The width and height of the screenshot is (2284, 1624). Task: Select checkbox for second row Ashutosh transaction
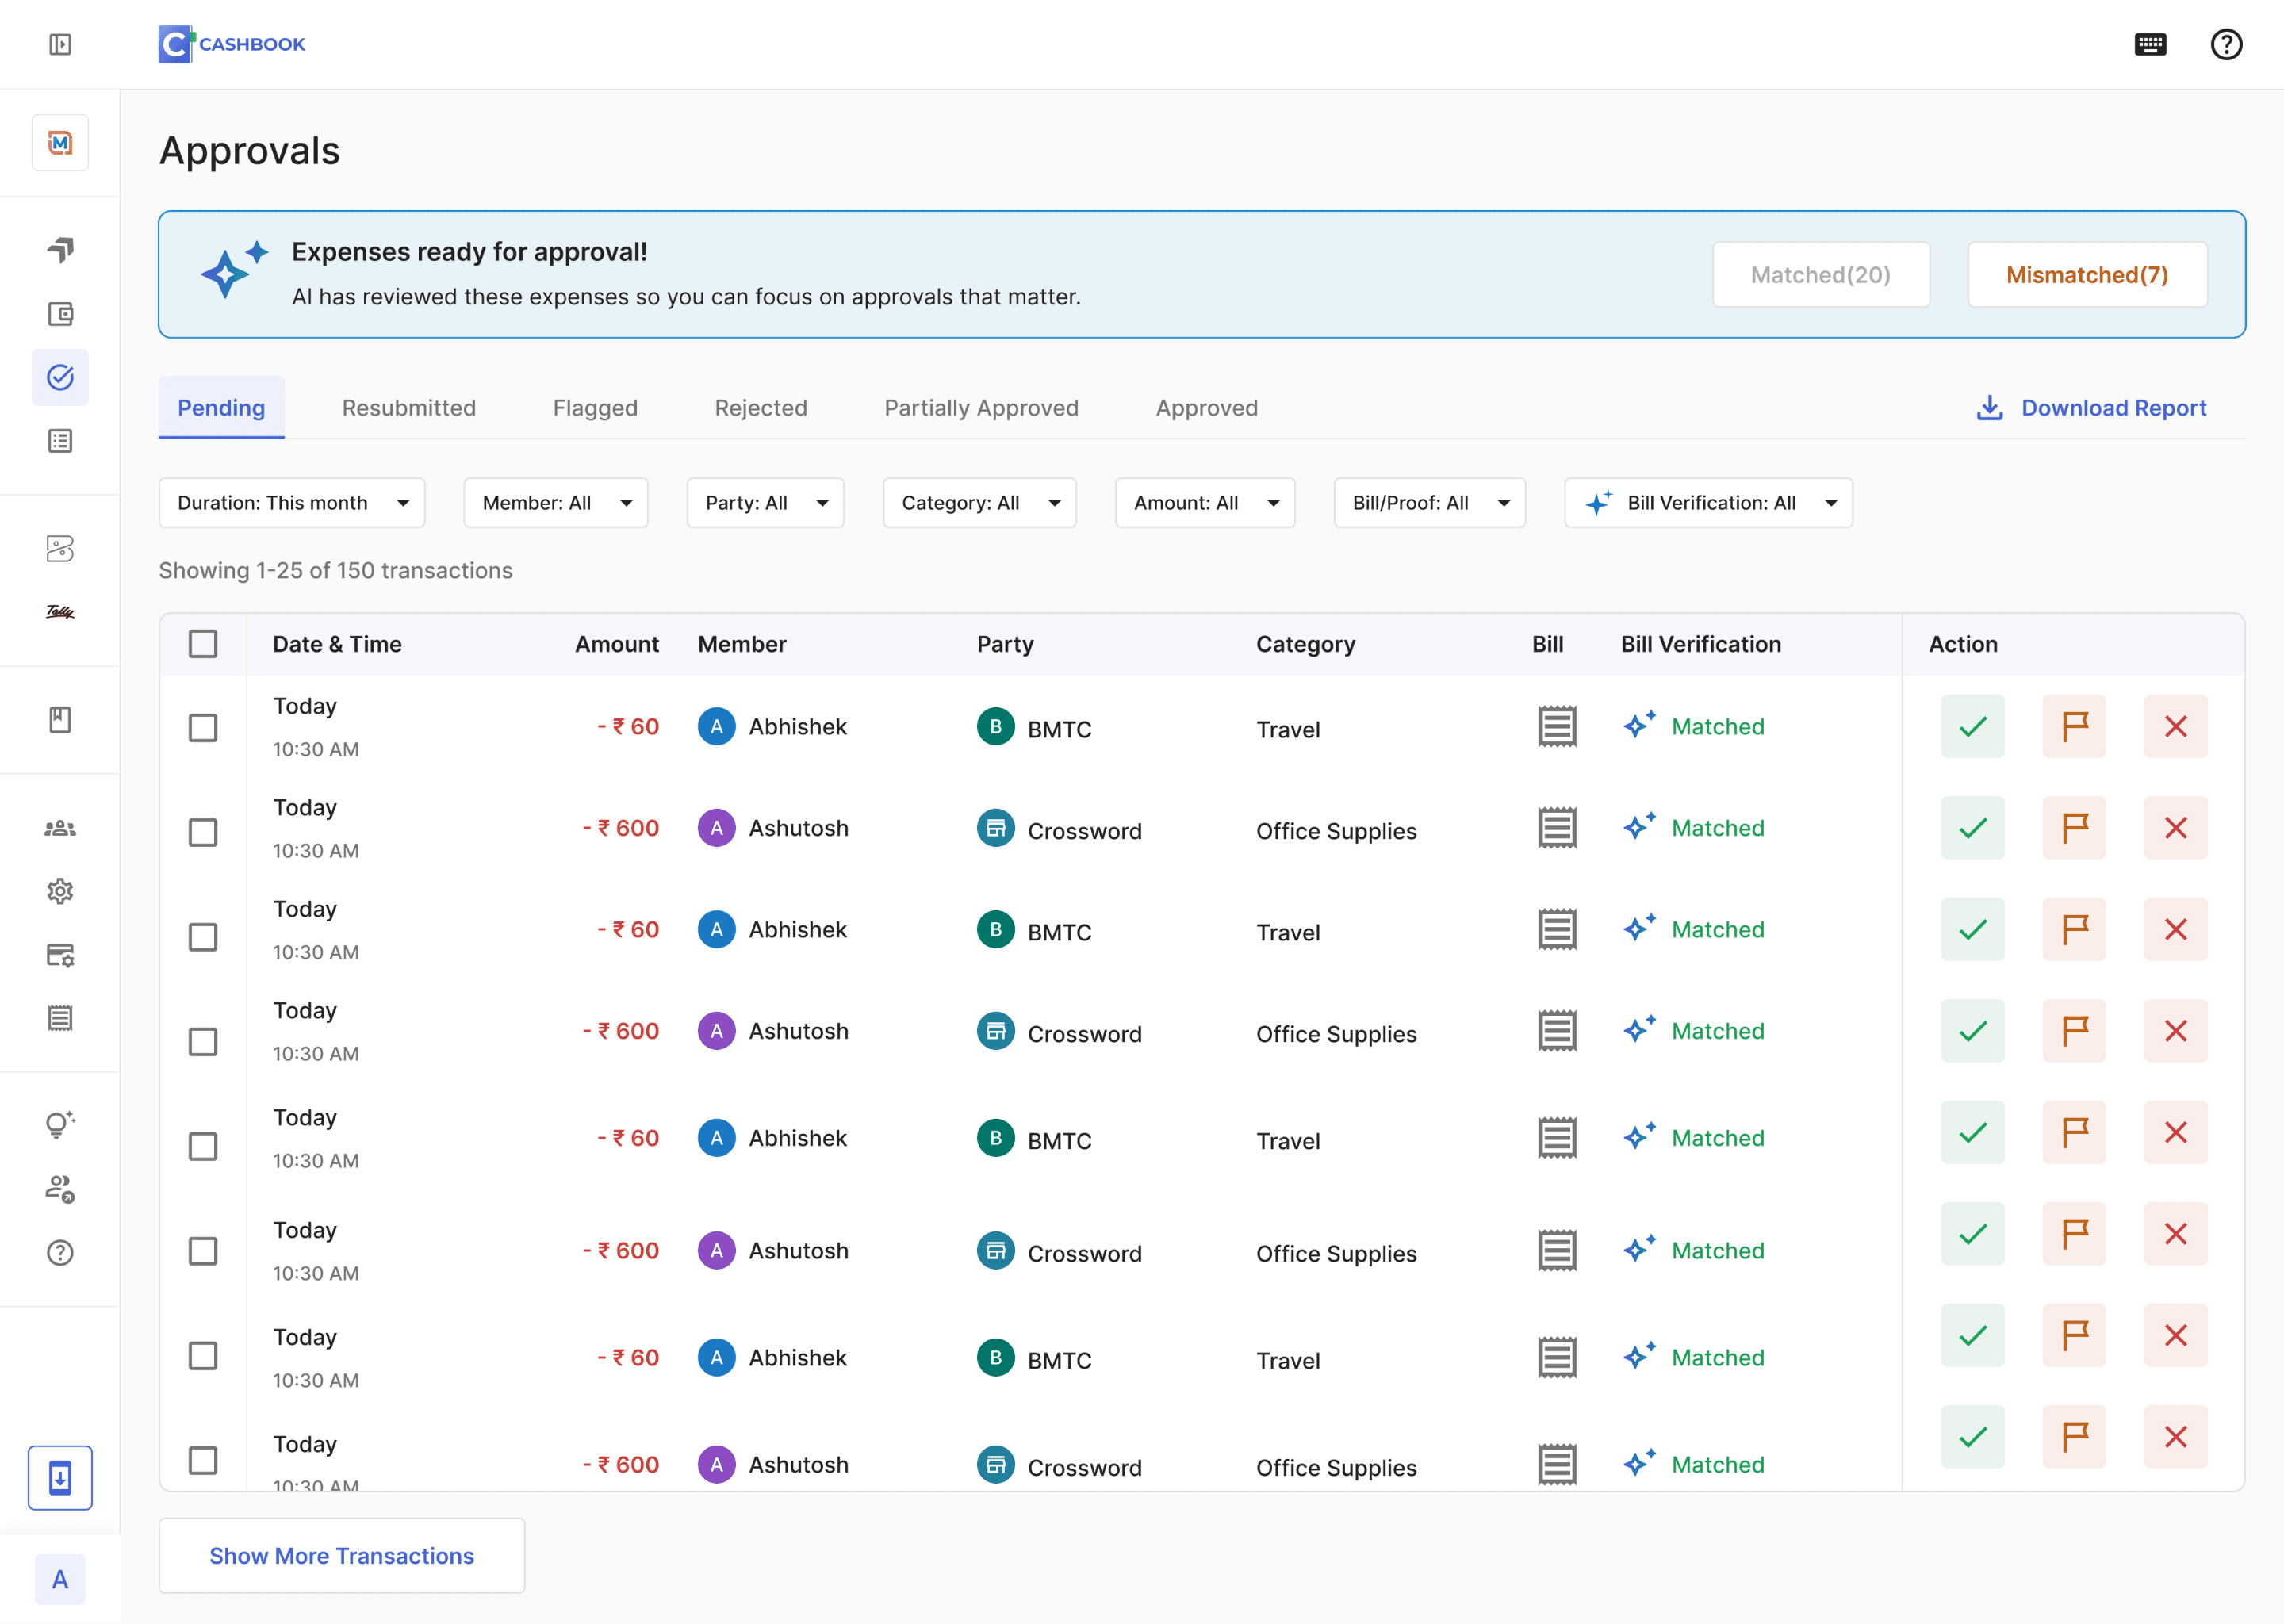click(x=203, y=832)
